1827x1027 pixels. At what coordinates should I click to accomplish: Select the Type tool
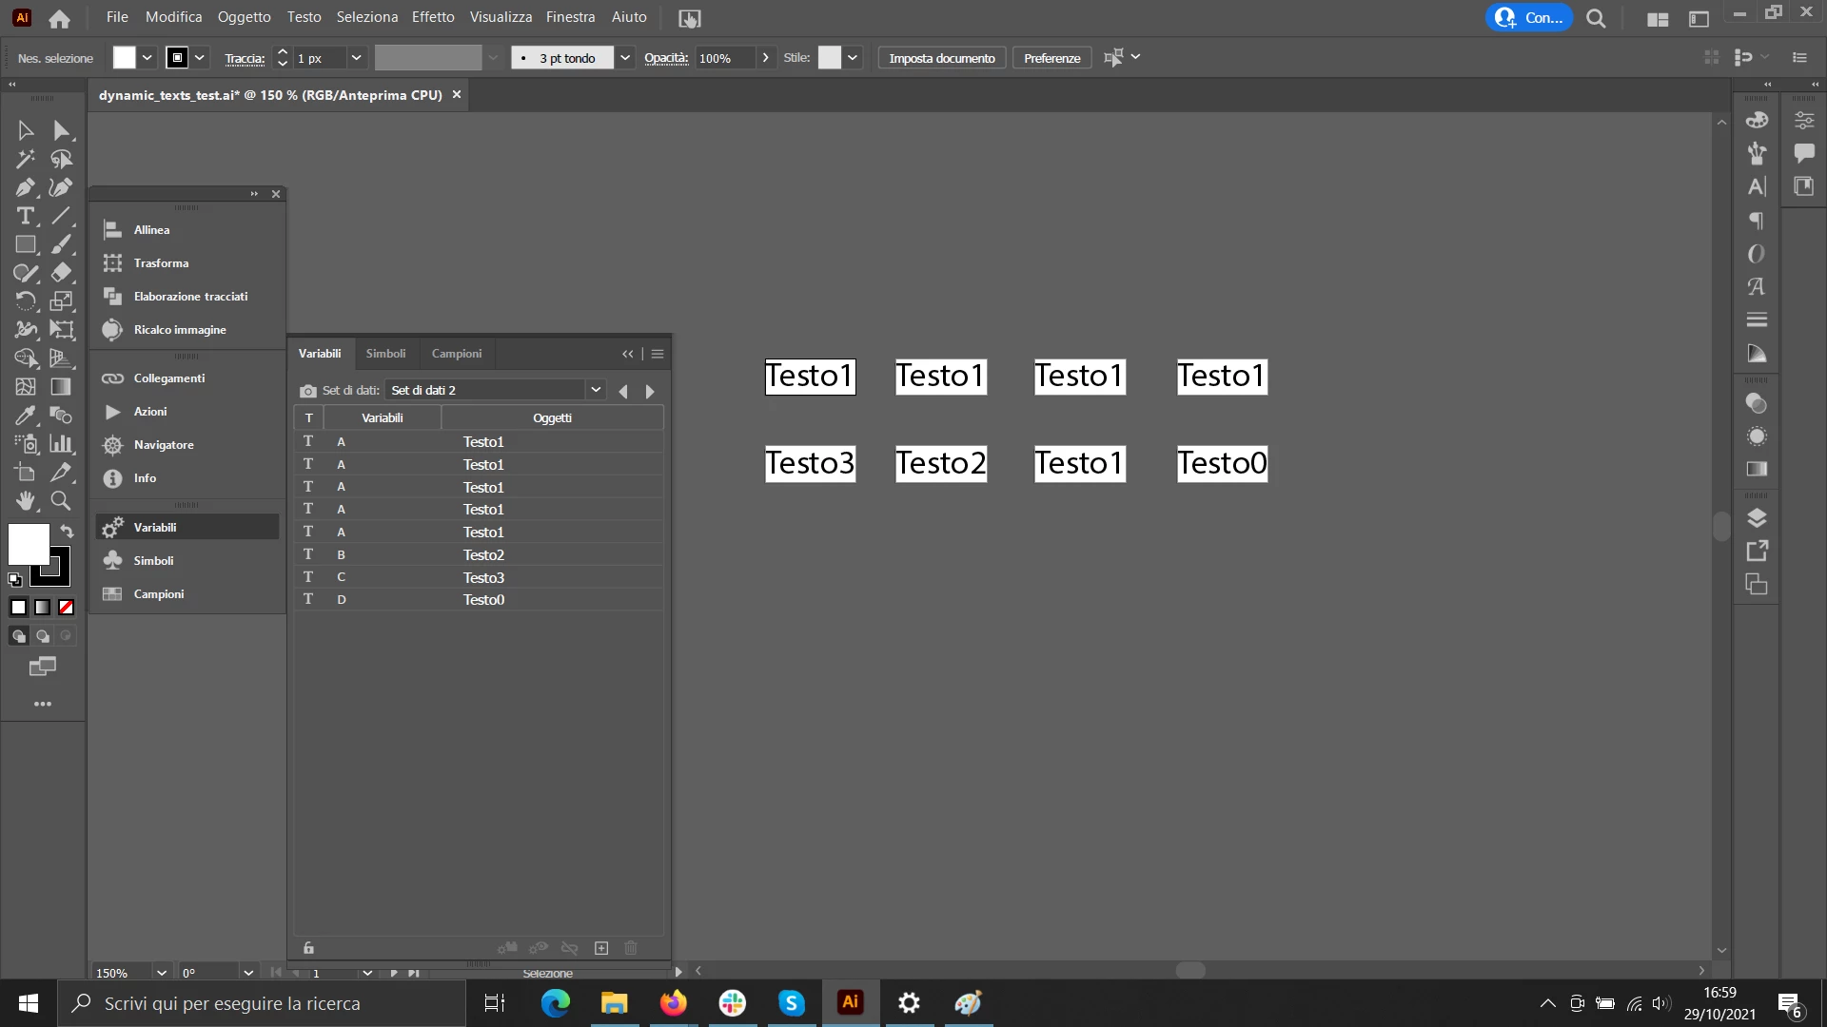tap(25, 216)
